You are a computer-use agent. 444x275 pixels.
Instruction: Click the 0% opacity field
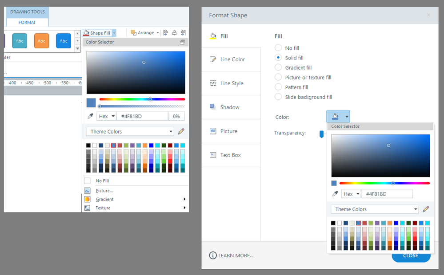coord(176,116)
